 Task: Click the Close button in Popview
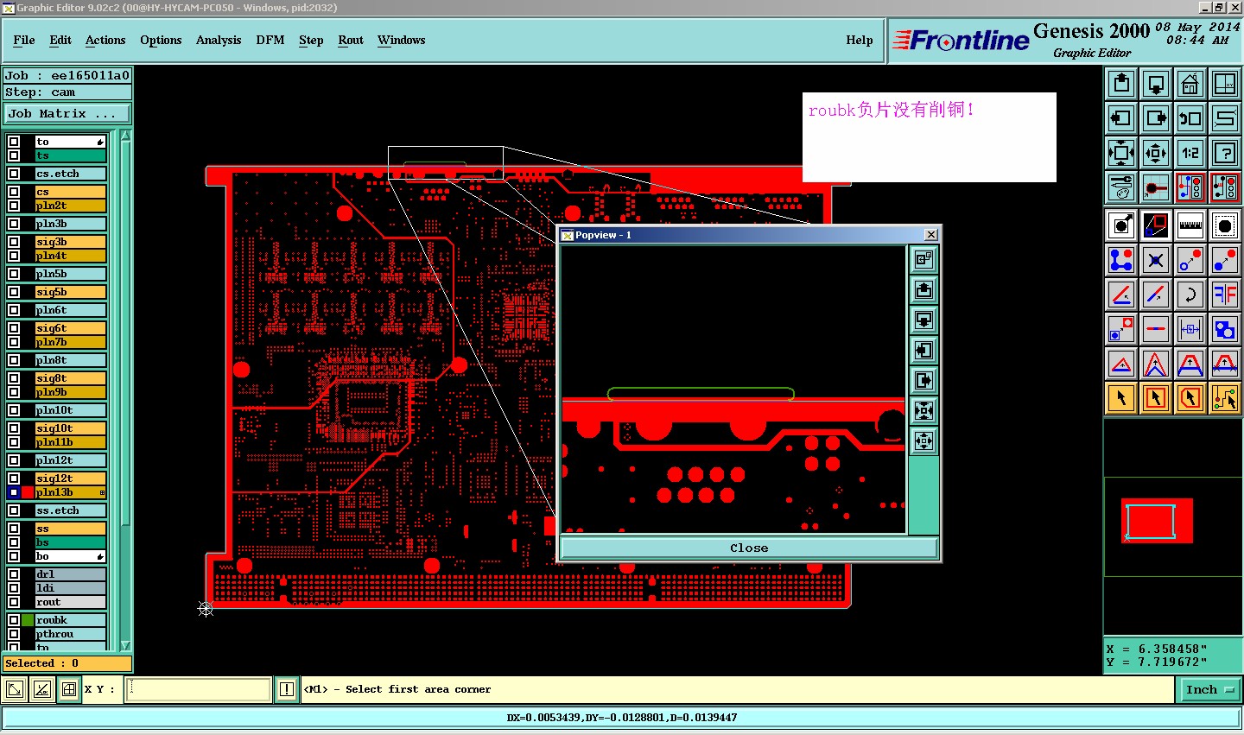(x=749, y=548)
